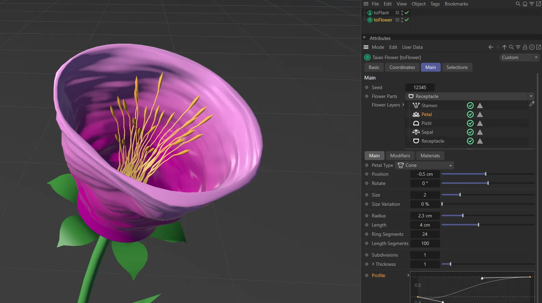The height and width of the screenshot is (303, 542).
Task: Open the Flower Parts Receptacle dropdown
Action: pyautogui.click(x=470, y=96)
